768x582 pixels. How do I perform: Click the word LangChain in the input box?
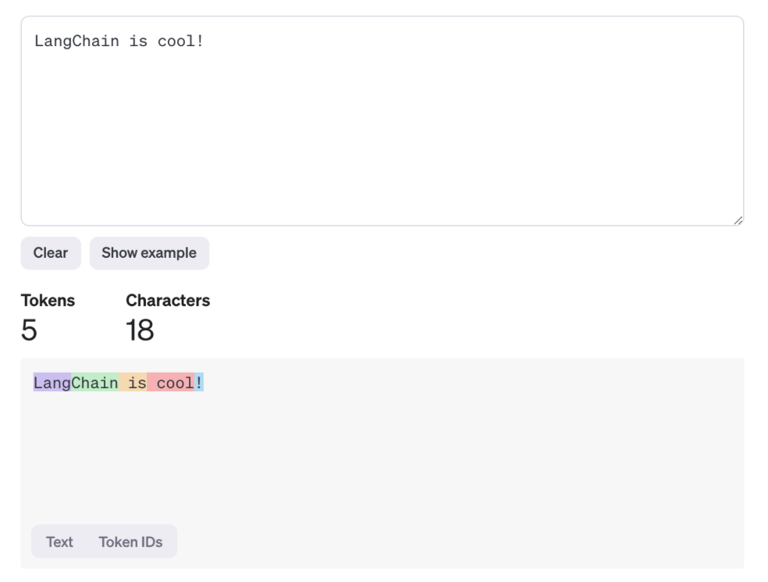click(77, 41)
